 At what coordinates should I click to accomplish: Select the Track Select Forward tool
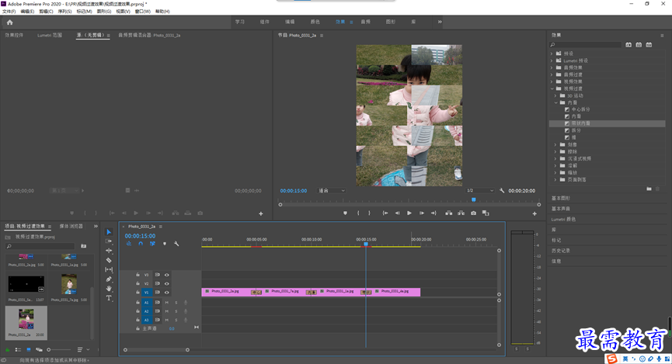pyautogui.click(x=109, y=241)
